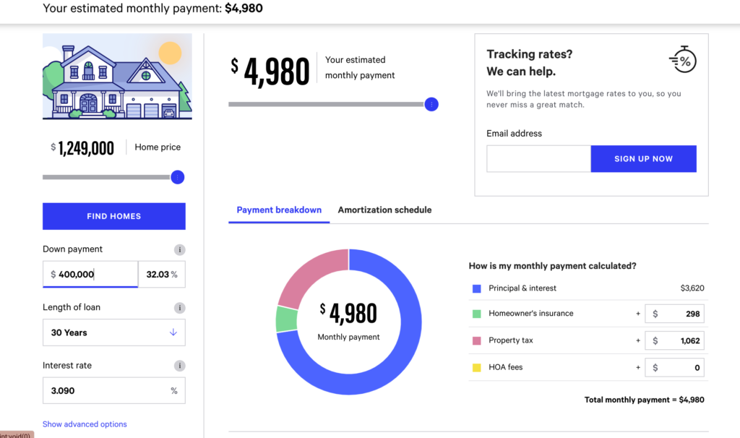Click the FIND HOMES button
Screen dimensions: 740x438
click(x=114, y=216)
